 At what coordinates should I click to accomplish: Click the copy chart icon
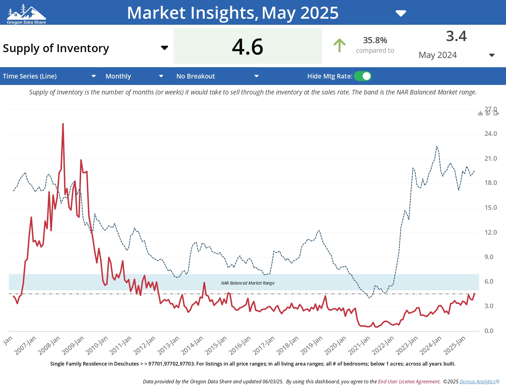(488, 113)
